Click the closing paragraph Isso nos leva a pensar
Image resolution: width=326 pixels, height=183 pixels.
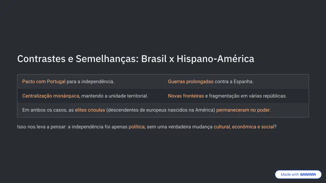click(147, 127)
